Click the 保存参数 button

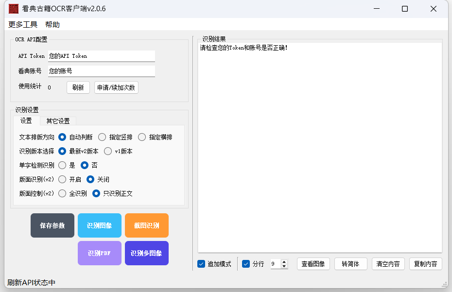click(x=52, y=225)
